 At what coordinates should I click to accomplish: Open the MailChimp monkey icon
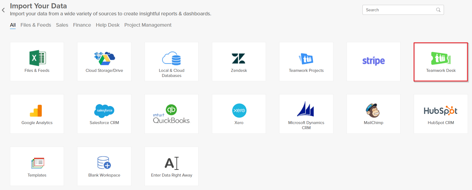[373, 111]
